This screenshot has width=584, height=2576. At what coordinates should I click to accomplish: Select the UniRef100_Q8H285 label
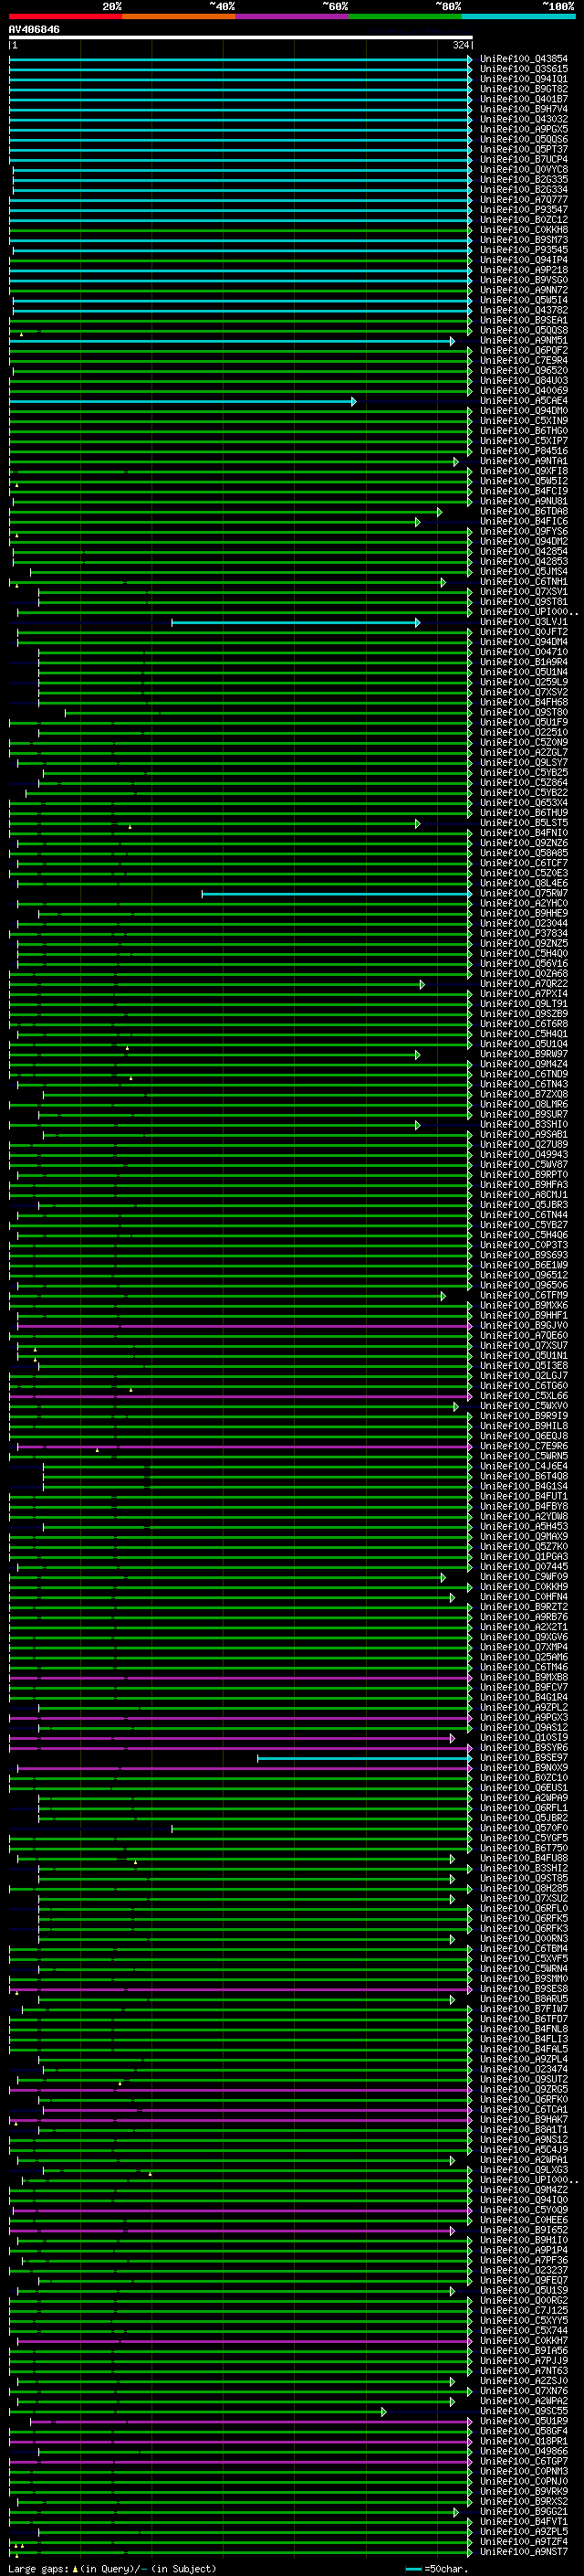524,1890
